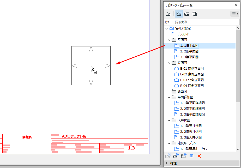Create a new folder in view list
Viewport: 241px width, 168px height.
click(x=184, y=156)
